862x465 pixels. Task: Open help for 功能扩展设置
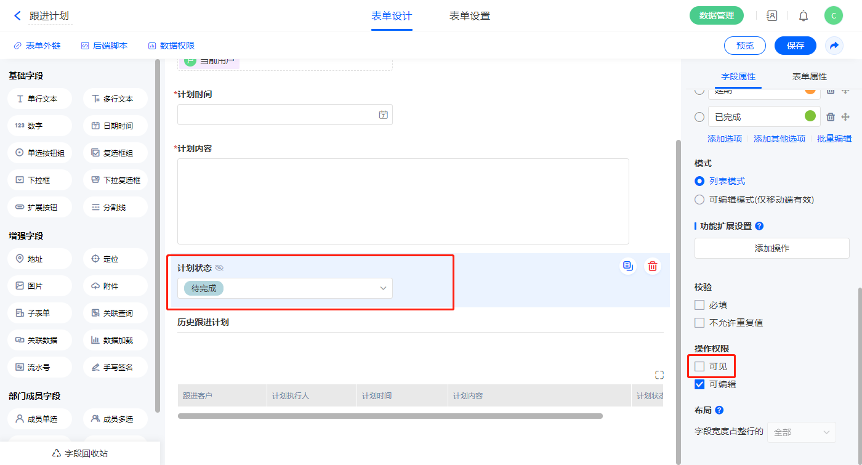759,226
